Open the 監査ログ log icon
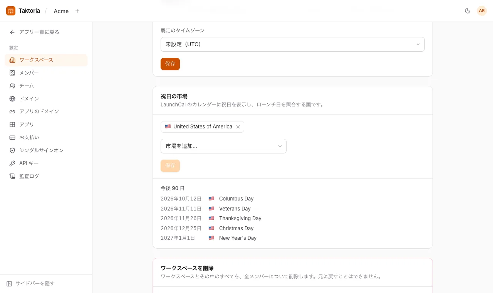 pos(12,176)
